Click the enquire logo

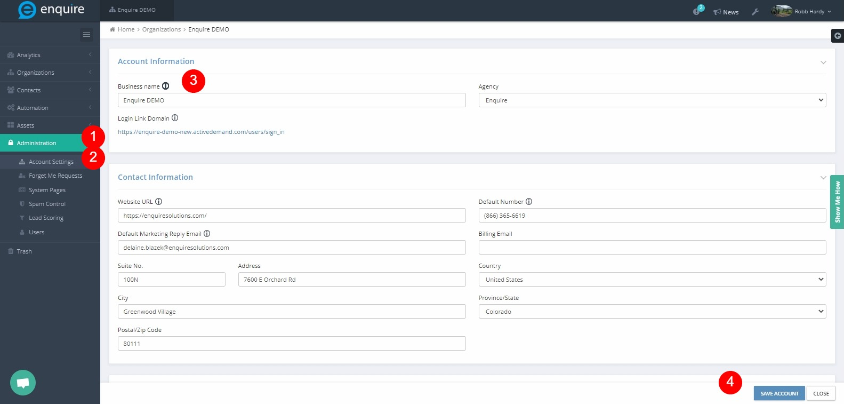(x=51, y=10)
